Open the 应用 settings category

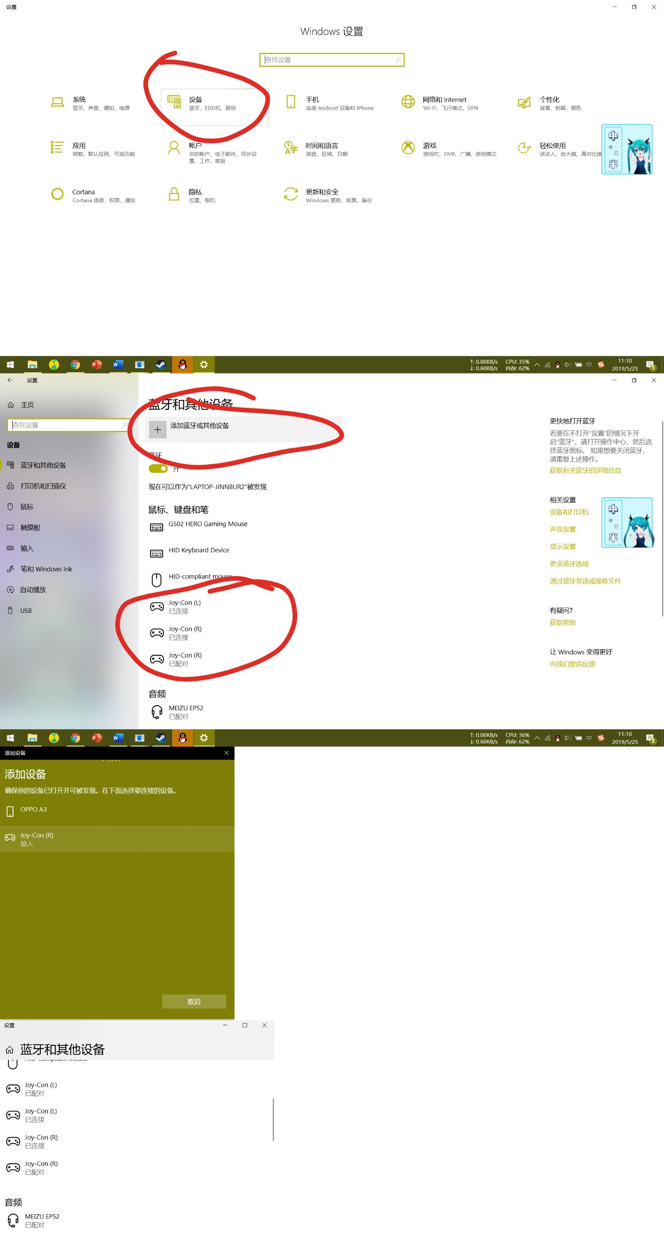click(x=93, y=149)
